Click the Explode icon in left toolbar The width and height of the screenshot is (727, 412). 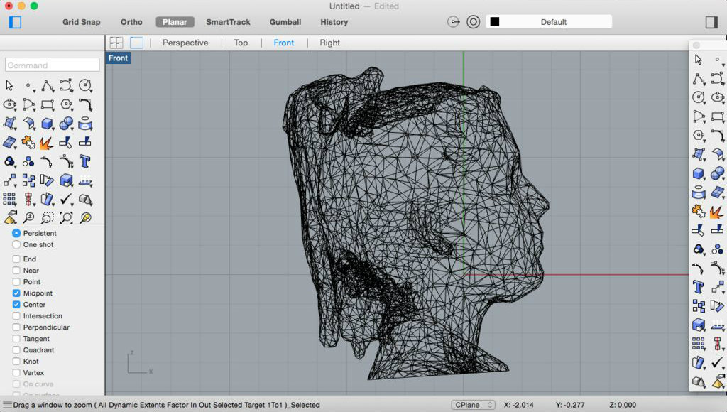pos(46,143)
